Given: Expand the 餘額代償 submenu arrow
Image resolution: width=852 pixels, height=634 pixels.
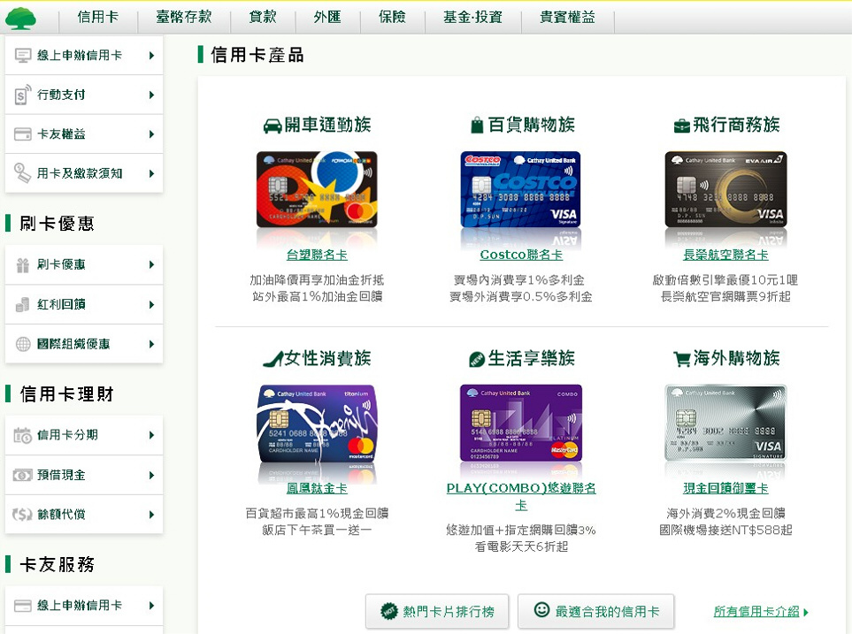Looking at the screenshot, I should pos(151,515).
